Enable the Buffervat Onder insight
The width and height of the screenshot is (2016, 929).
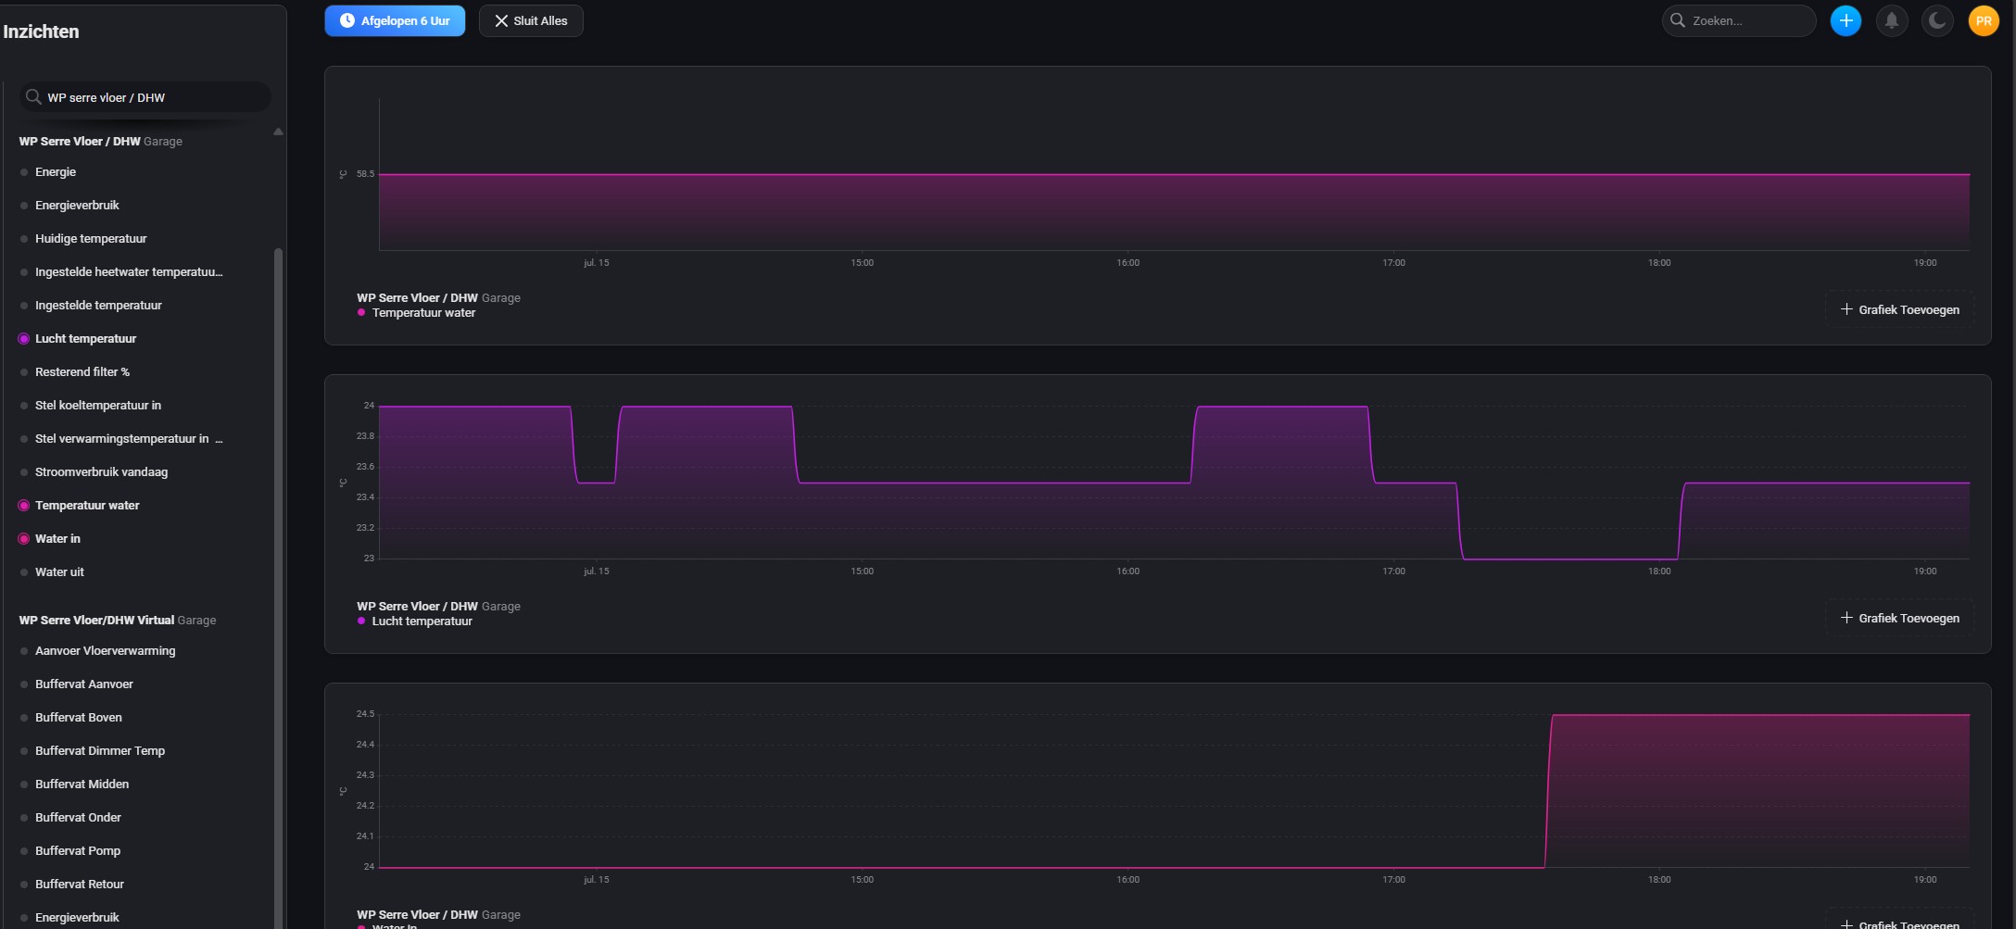tap(78, 818)
